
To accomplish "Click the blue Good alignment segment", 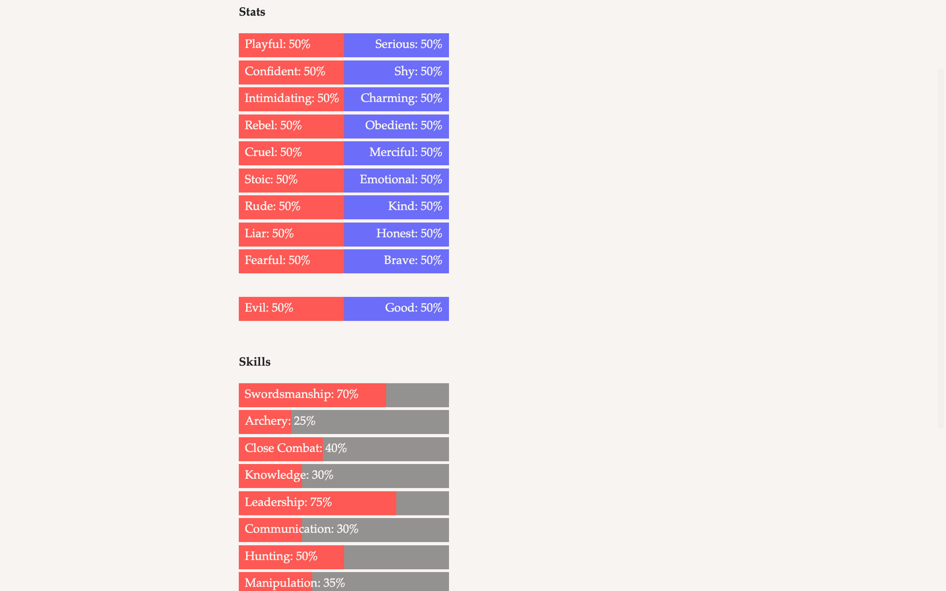I will (x=396, y=309).
